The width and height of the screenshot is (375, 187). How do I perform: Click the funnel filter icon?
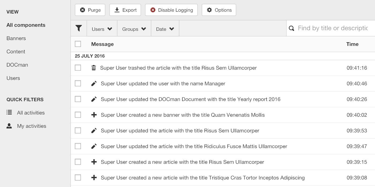tap(78, 28)
